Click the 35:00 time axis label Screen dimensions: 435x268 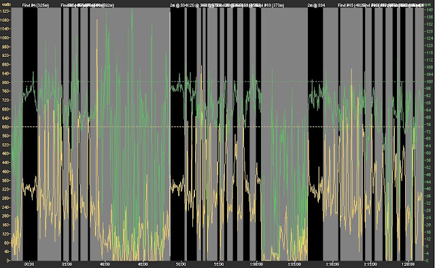(67, 265)
